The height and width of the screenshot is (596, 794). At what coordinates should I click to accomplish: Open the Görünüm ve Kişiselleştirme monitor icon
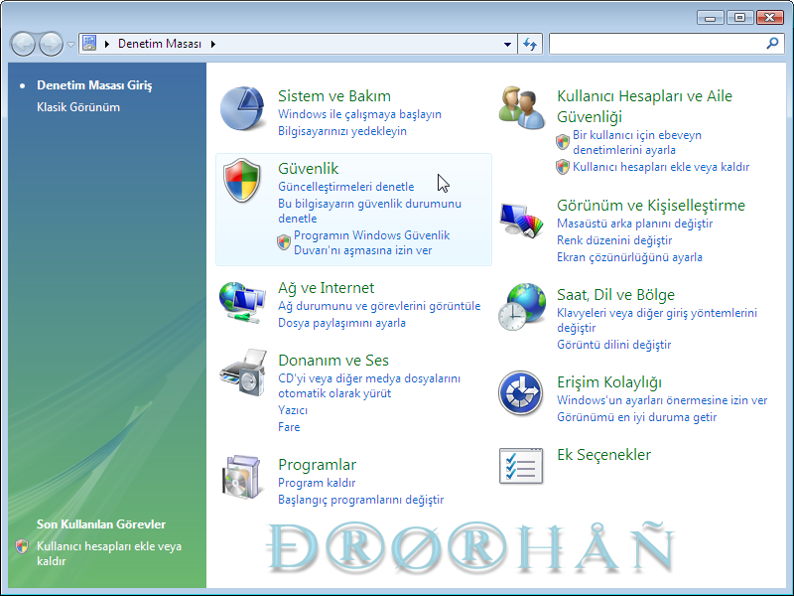click(x=522, y=220)
